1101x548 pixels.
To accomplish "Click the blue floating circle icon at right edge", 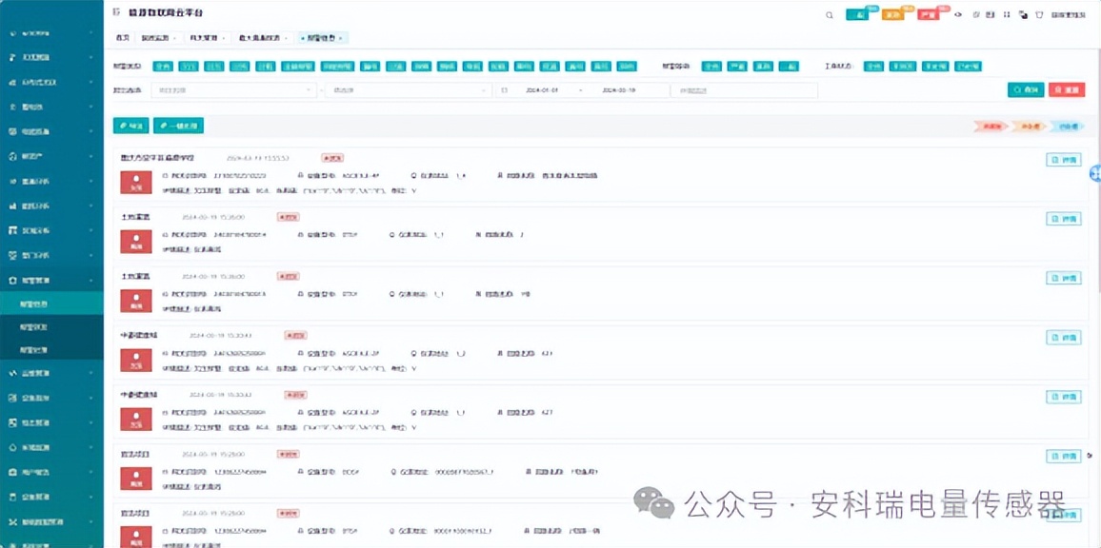I will tap(1095, 173).
